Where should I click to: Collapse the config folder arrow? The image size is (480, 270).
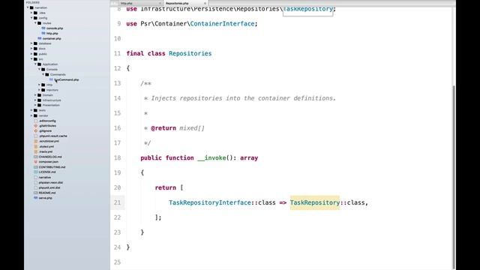coord(31,18)
